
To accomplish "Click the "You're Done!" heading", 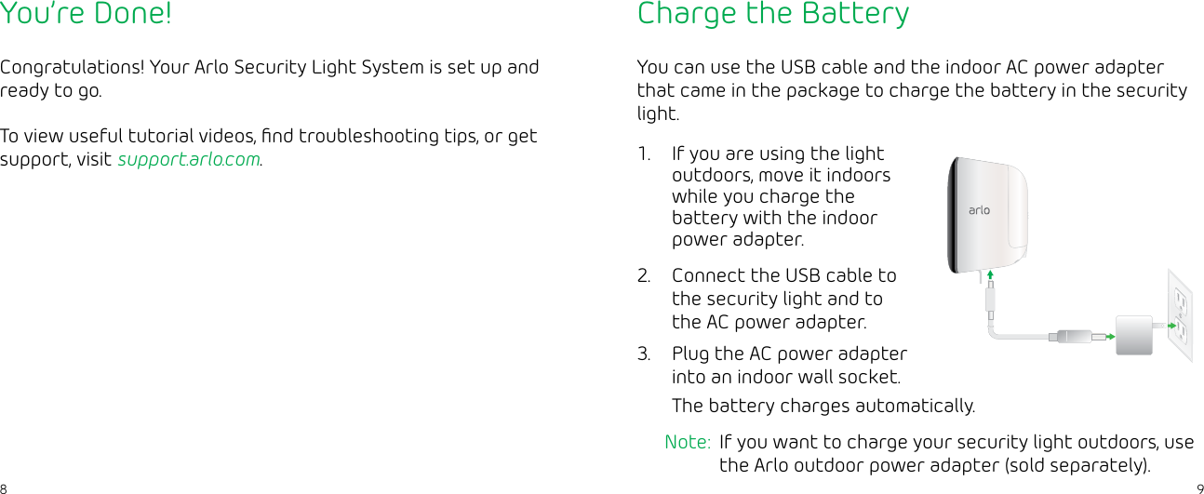I will coord(86,15).
